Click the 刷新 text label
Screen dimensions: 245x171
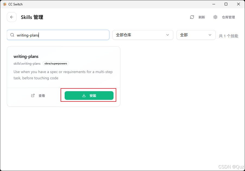[x=202, y=17]
